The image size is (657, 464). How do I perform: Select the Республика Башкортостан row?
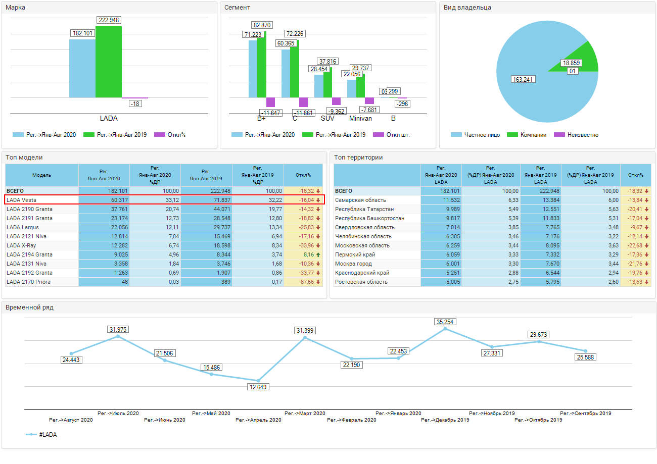(x=493, y=218)
